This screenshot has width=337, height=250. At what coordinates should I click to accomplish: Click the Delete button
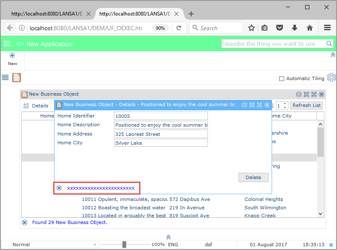[254, 177]
